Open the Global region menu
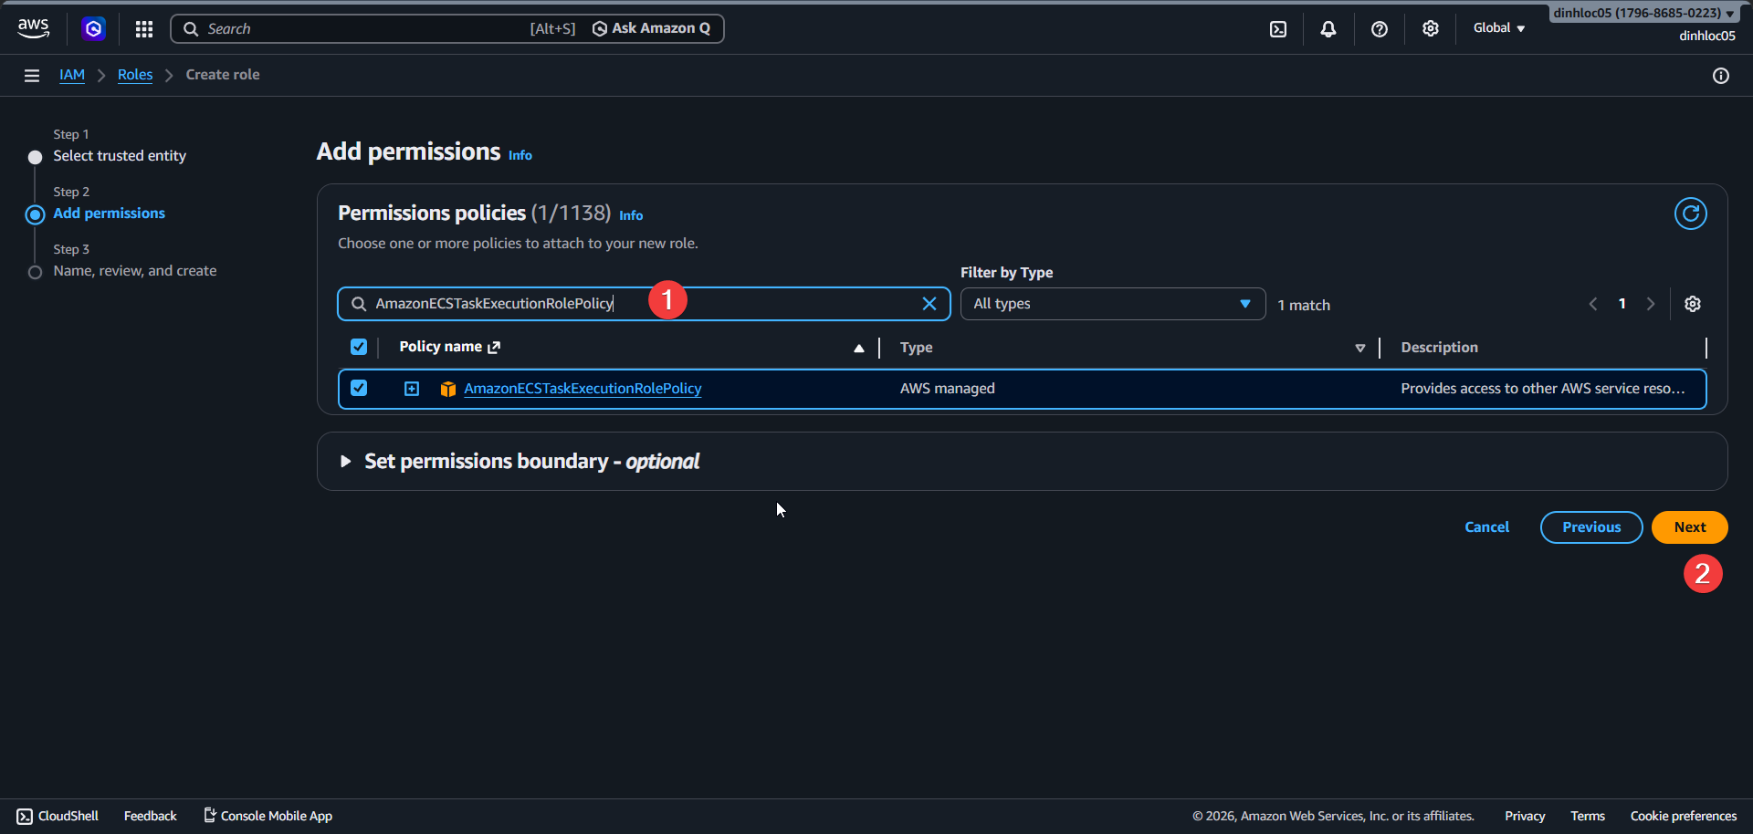 tap(1498, 27)
